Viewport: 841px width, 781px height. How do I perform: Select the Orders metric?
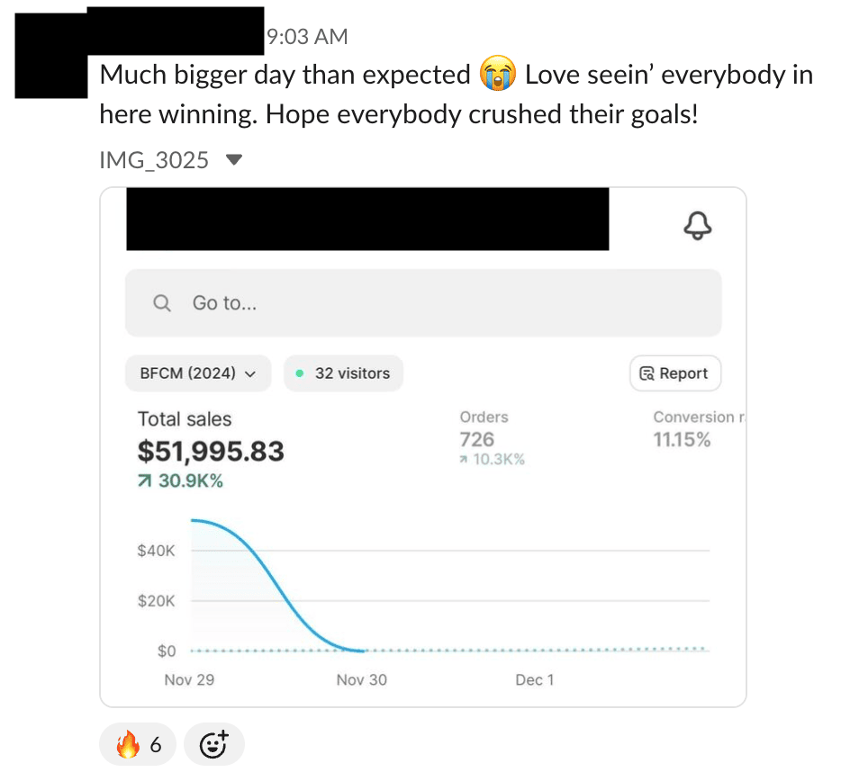(484, 417)
